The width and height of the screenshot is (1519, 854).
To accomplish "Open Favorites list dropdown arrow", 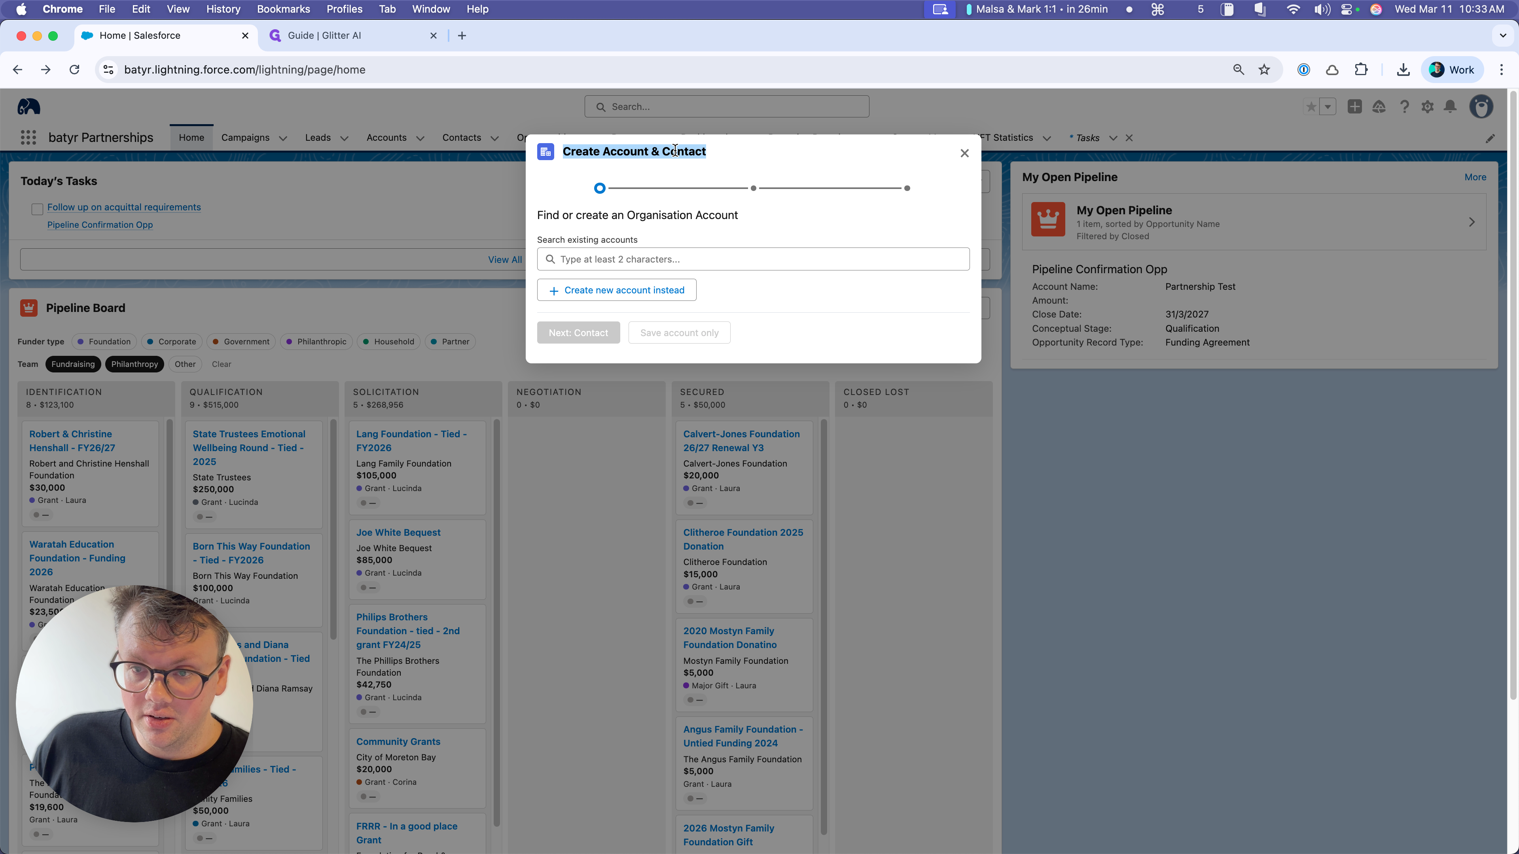I will (1328, 107).
